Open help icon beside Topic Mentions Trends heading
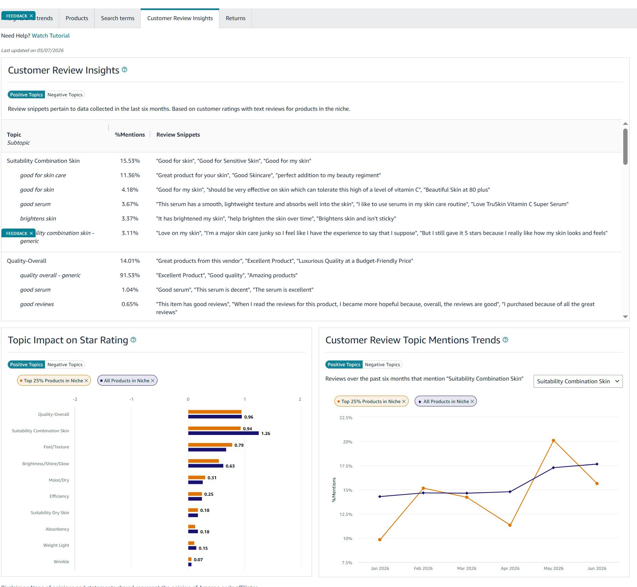Image resolution: width=637 pixels, height=587 pixels. click(505, 340)
